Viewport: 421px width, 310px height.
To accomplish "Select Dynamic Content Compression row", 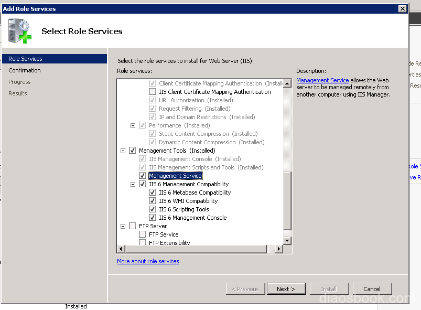I will 212,142.
